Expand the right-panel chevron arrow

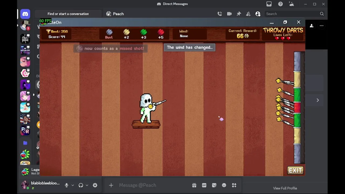pos(318,100)
